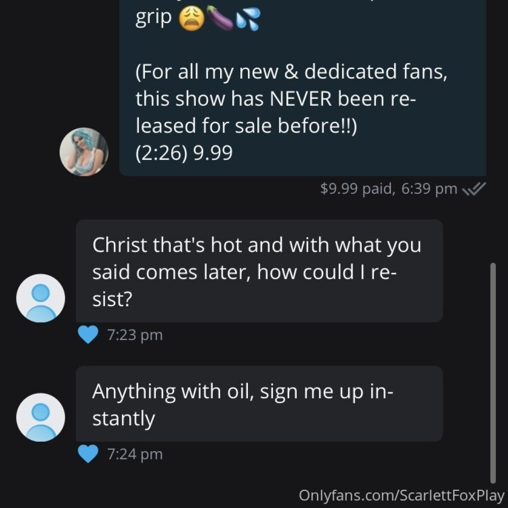Click the 7:23 pm timestamp
The height and width of the screenshot is (508, 508).
pos(135,335)
